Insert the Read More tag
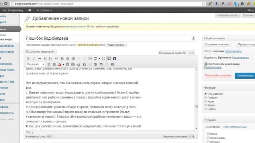Viewport: 255px width, 143px height. 90,58
